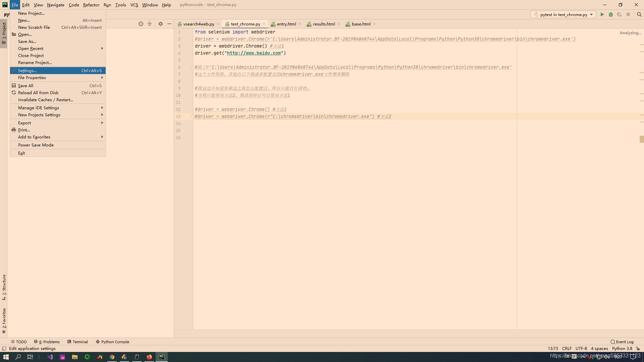This screenshot has width=644, height=362.
Task: Close the entry.html tab
Action: coord(300,24)
